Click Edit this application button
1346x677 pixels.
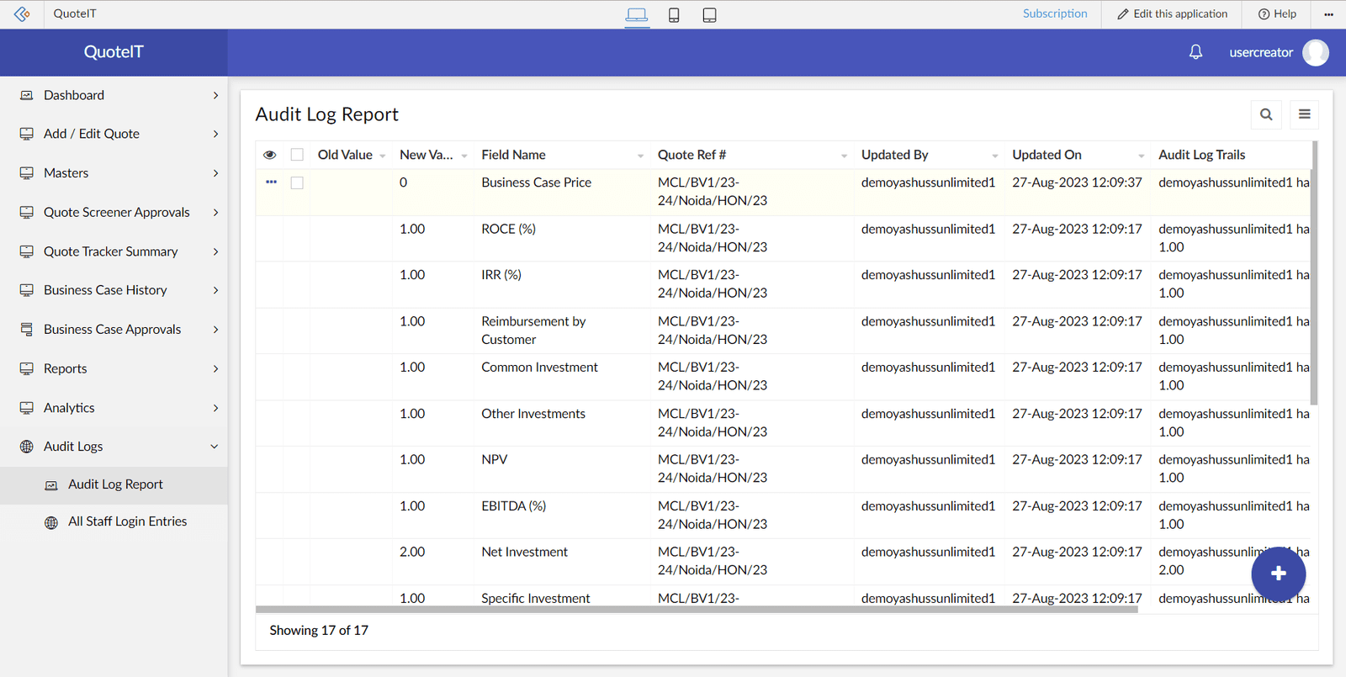pos(1172,13)
